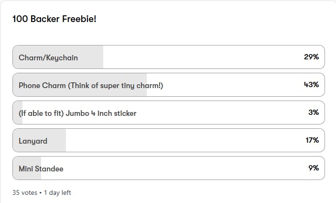Screen dimensions: 336x203
Task: Click the 17% result for Lanyard
Action: (x=312, y=140)
